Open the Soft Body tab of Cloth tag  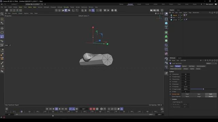(191, 66)
